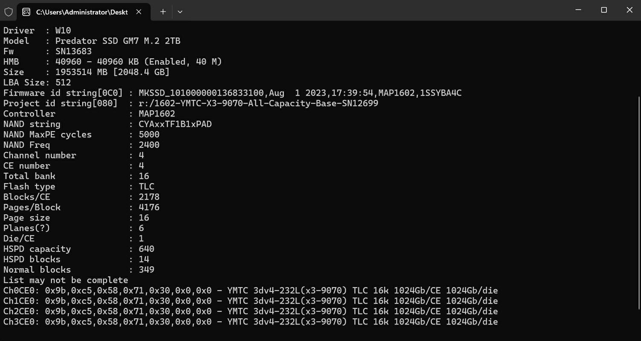641x341 pixels.
Task: Click the CE number value 4
Action: tap(141, 166)
